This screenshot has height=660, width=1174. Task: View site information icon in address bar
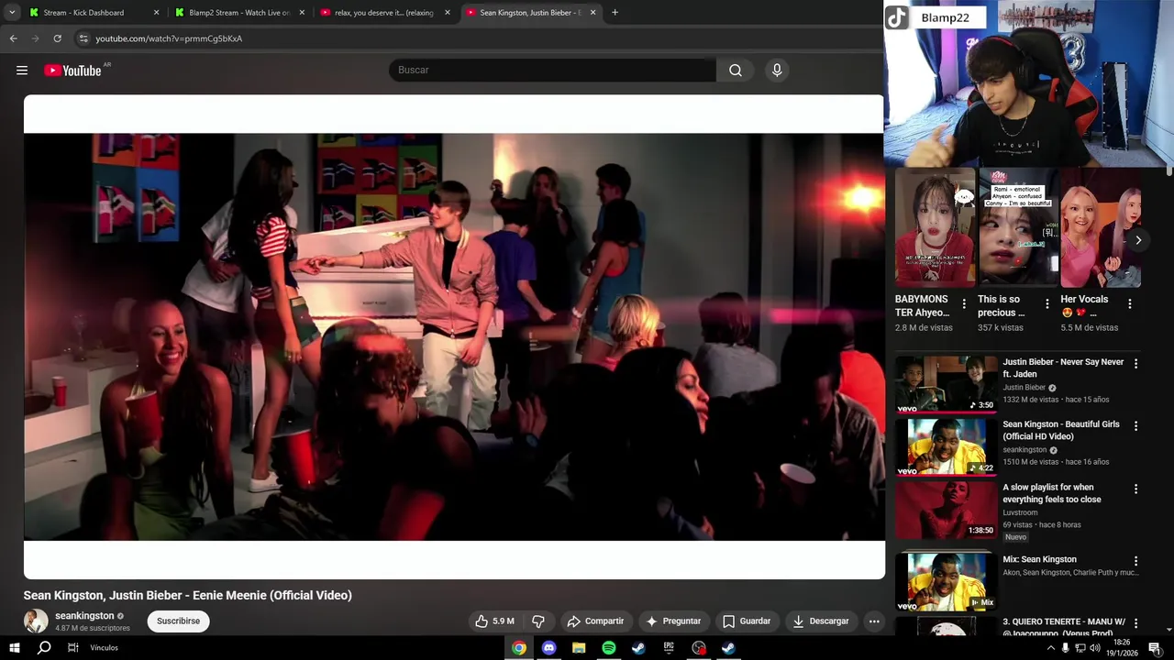83,38
